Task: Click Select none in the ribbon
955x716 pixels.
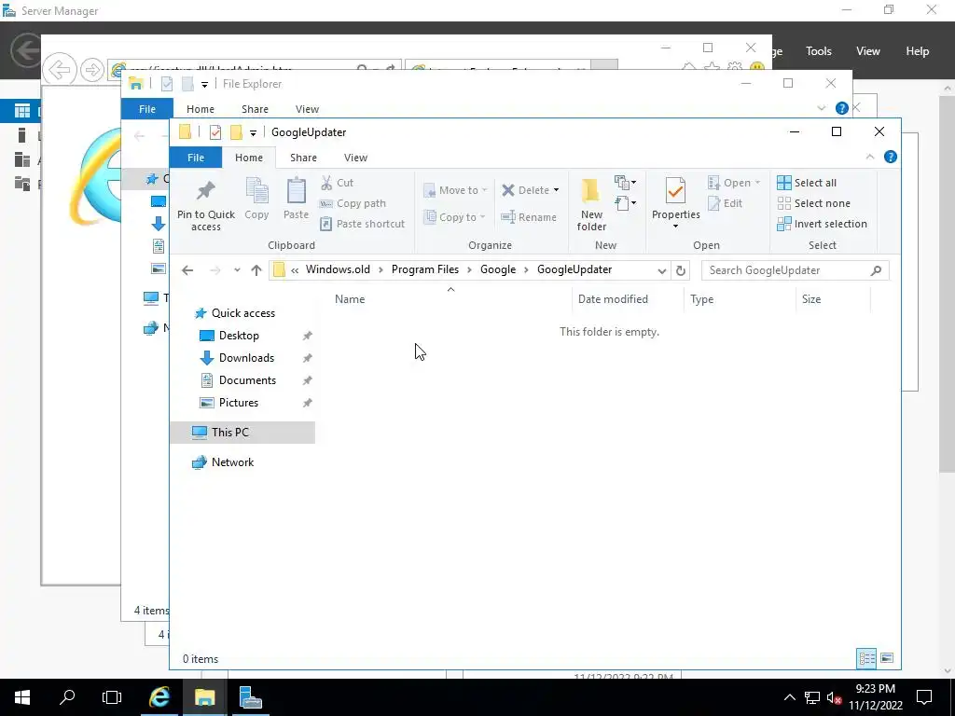Action: 813,203
